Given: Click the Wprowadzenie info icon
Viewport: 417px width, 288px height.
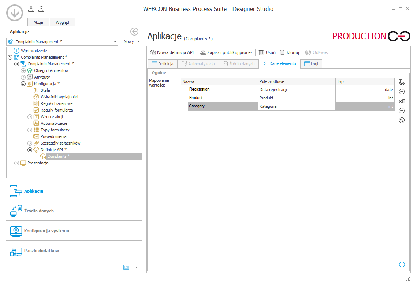Looking at the screenshot, I should (x=16, y=51).
